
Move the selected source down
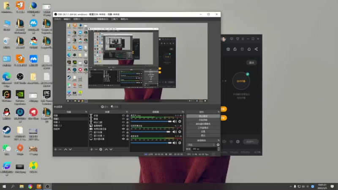(x=111, y=149)
